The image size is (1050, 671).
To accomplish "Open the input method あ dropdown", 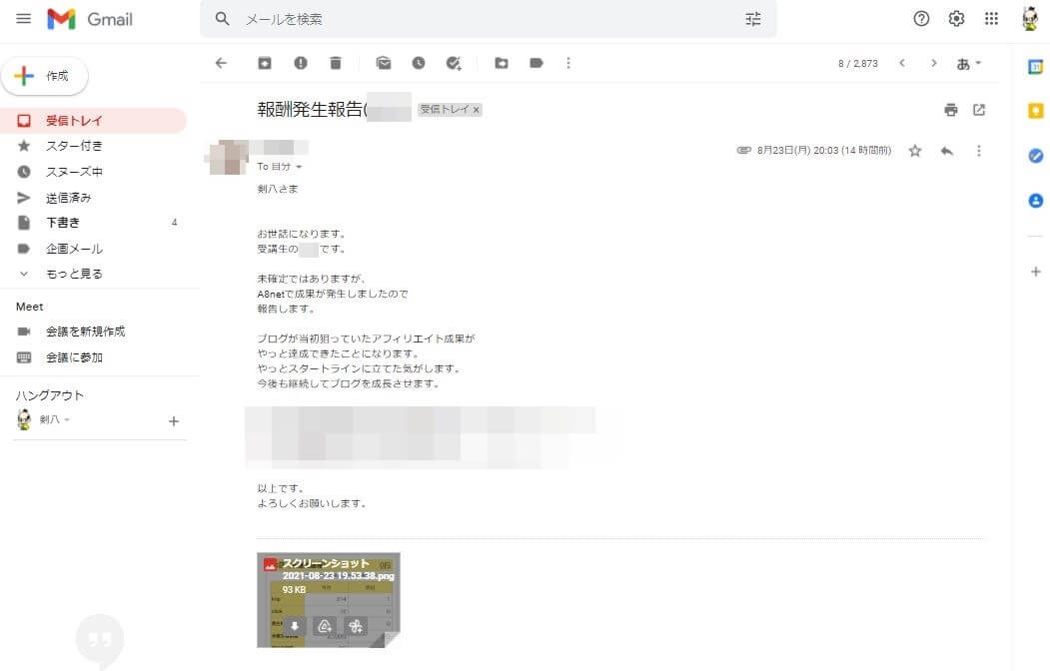I will pos(968,64).
